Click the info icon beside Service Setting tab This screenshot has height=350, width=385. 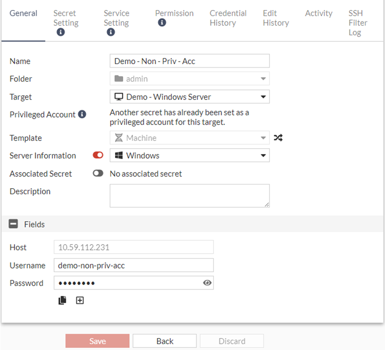(111, 32)
